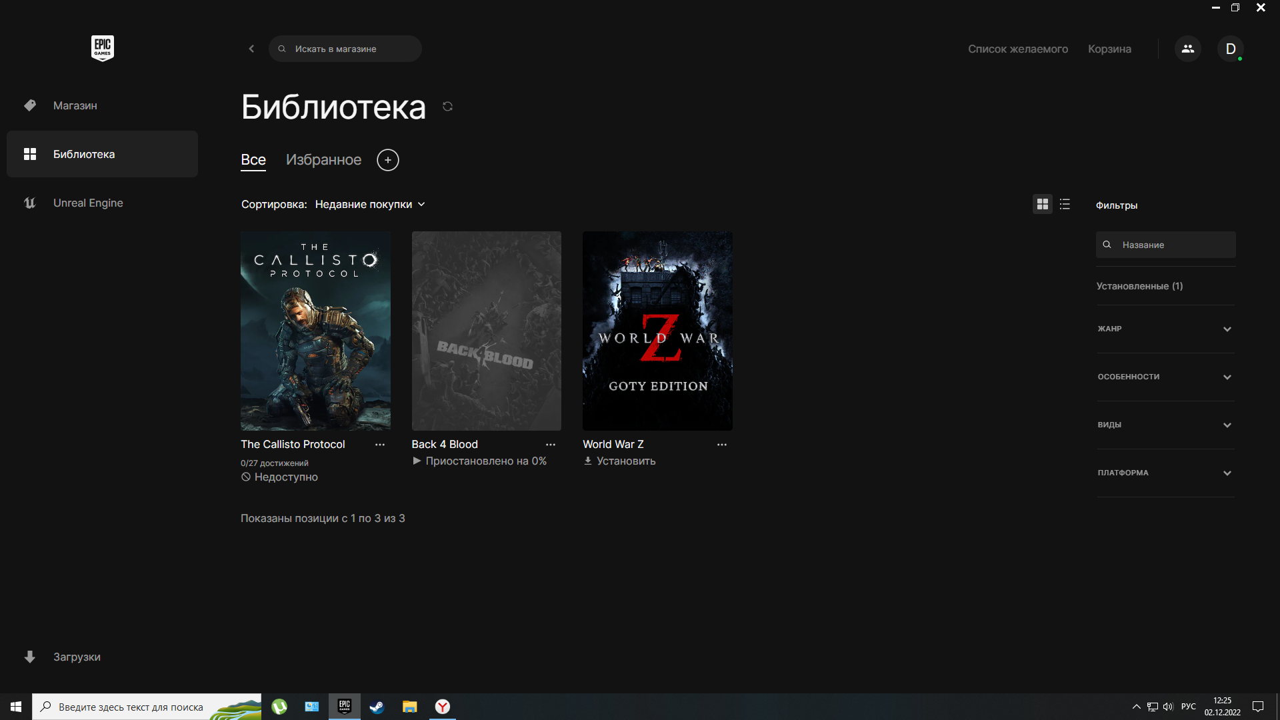The width and height of the screenshot is (1280, 720).
Task: Click the Название filter search field
Action: point(1173,245)
